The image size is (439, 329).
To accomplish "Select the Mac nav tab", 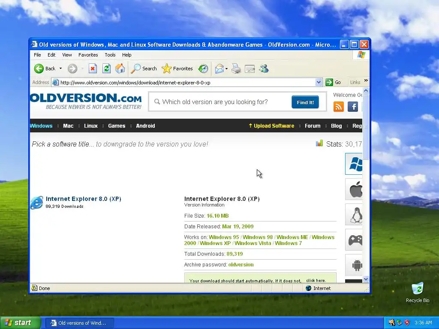I will click(x=68, y=126).
